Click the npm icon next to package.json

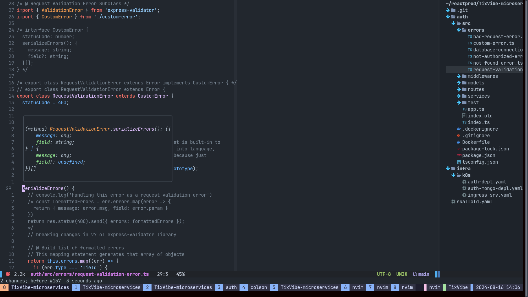coord(459,155)
